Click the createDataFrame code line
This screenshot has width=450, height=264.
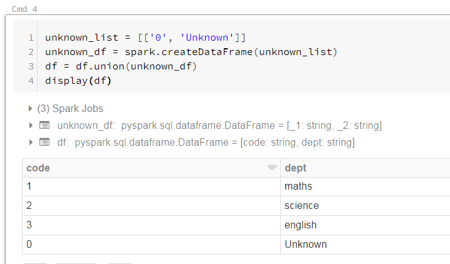point(191,52)
